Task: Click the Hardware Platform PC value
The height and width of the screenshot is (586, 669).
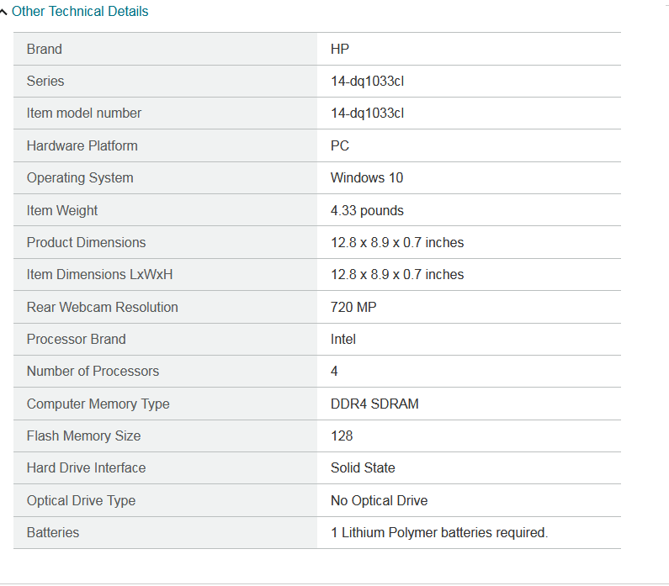Action: [x=340, y=145]
